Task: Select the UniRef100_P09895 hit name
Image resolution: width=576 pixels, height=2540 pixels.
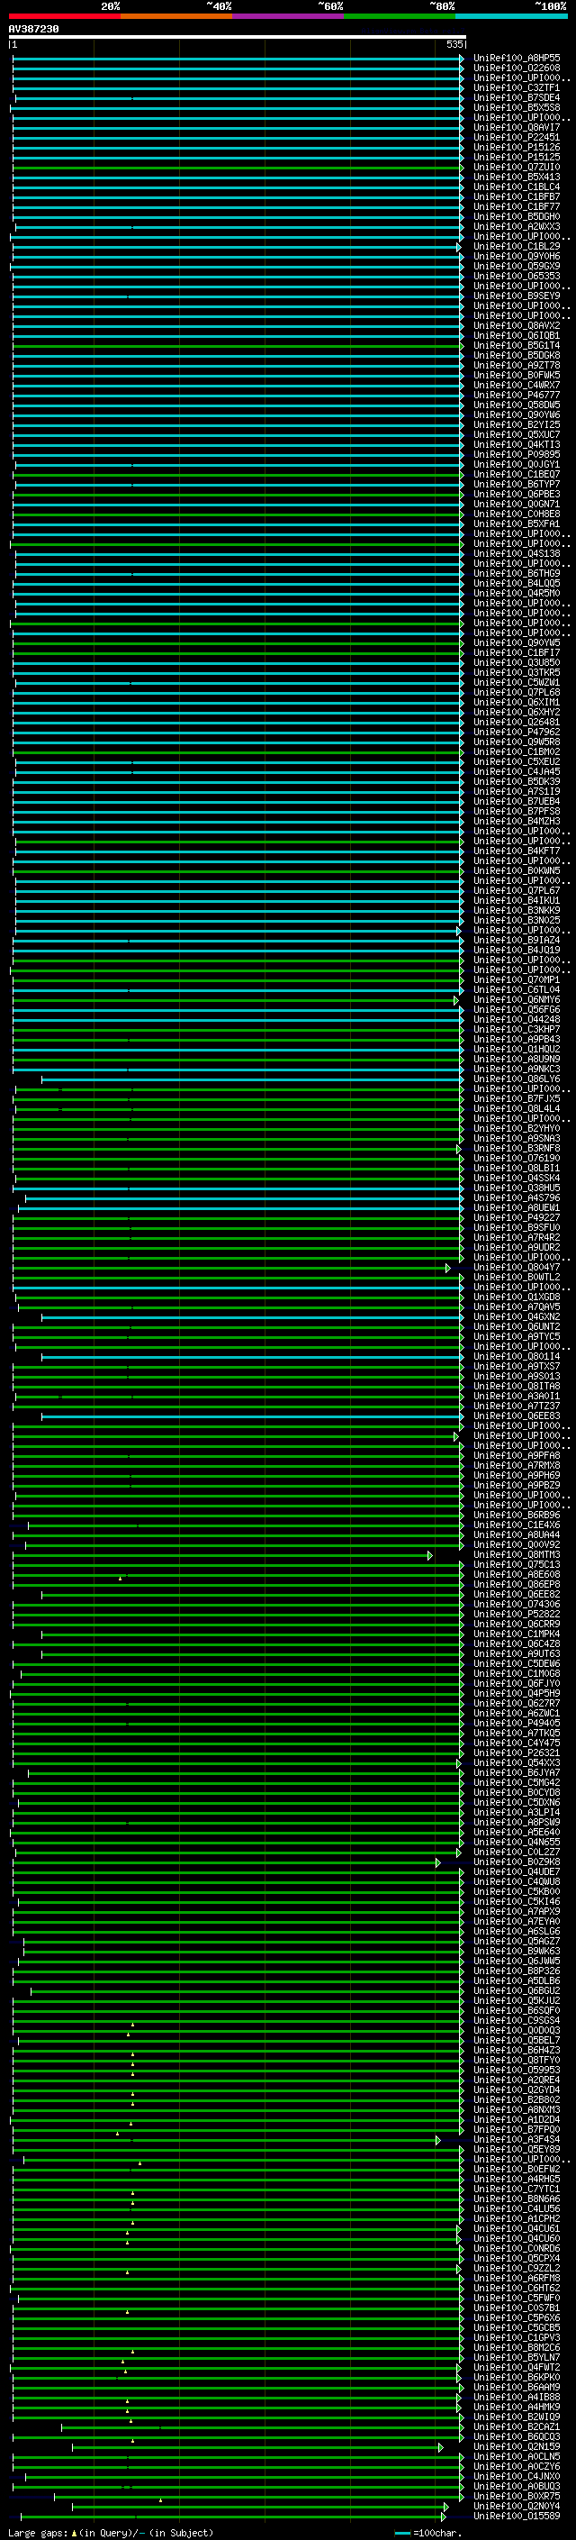Action: [x=517, y=454]
